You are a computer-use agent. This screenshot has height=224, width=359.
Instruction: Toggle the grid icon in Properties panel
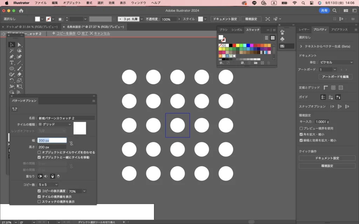pyautogui.click(x=333, y=87)
